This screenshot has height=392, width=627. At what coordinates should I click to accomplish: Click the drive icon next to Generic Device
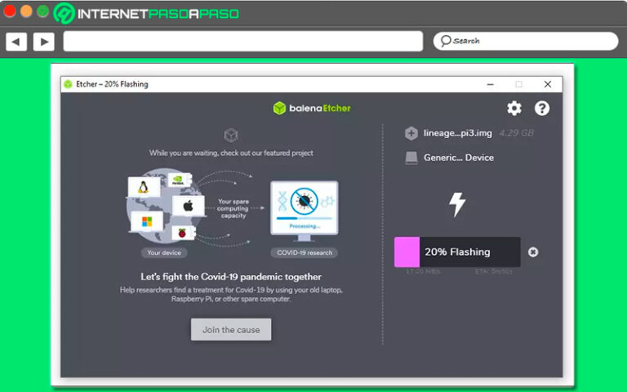coord(411,158)
